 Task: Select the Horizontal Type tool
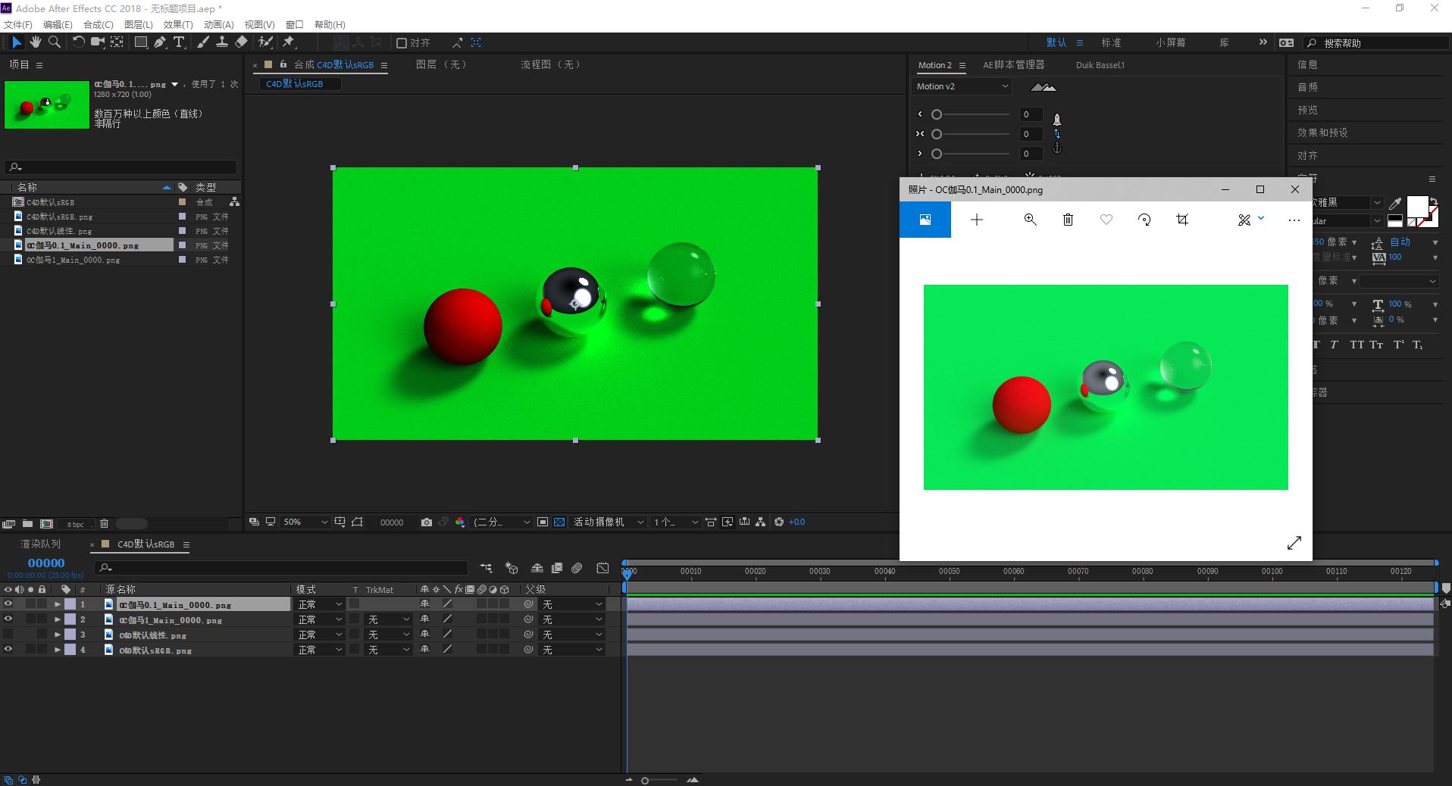click(x=179, y=42)
